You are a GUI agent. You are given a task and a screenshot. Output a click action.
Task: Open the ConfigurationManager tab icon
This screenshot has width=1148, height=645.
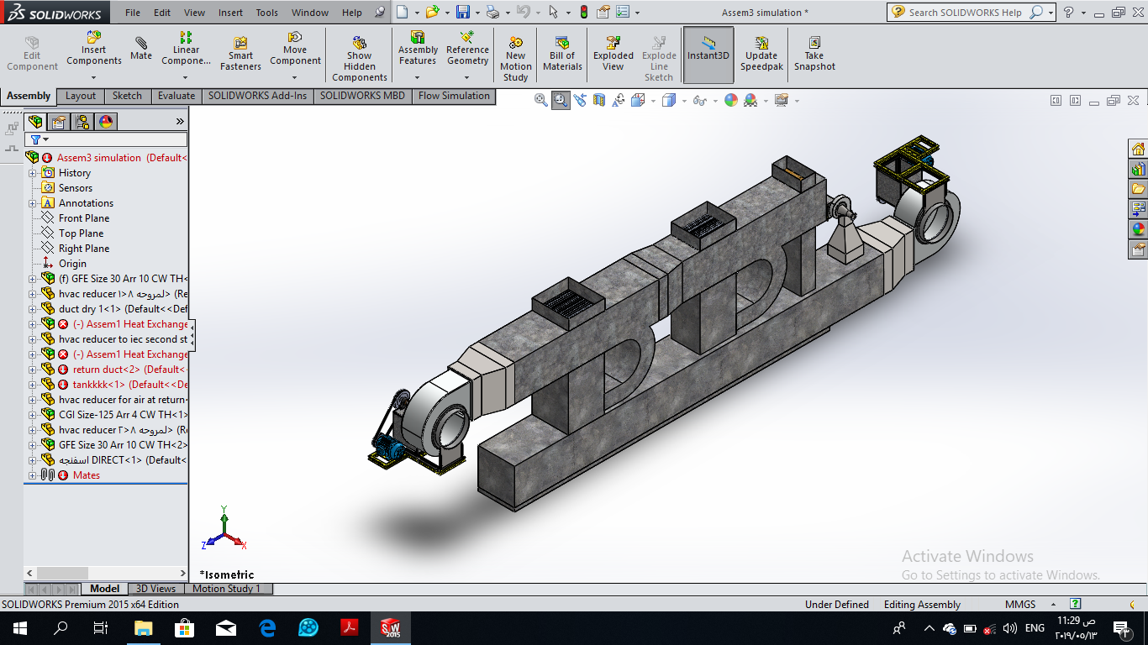[x=82, y=122]
